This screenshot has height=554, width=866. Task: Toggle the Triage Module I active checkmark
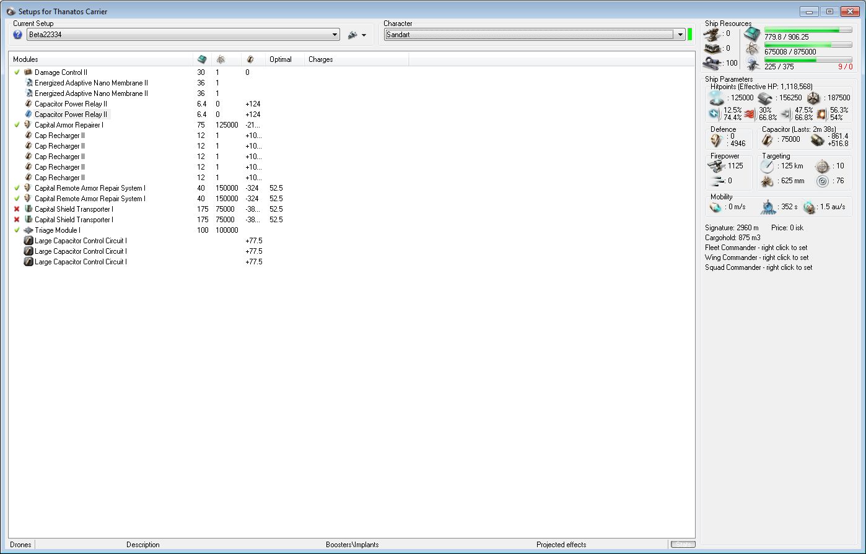[x=17, y=230]
